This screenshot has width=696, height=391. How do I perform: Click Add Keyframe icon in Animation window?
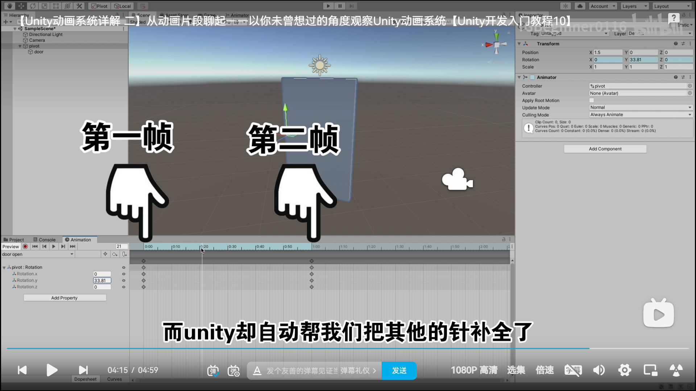115,254
